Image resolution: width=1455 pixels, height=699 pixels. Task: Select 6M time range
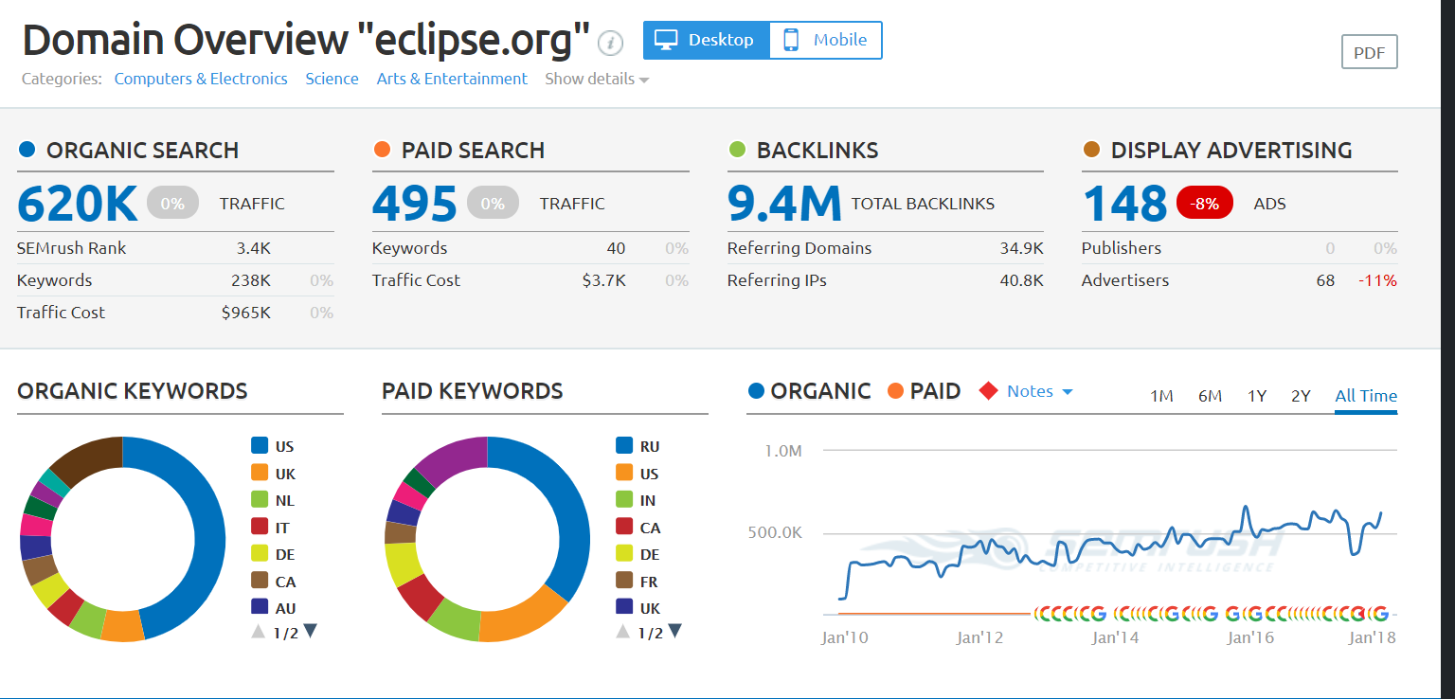click(x=1210, y=396)
